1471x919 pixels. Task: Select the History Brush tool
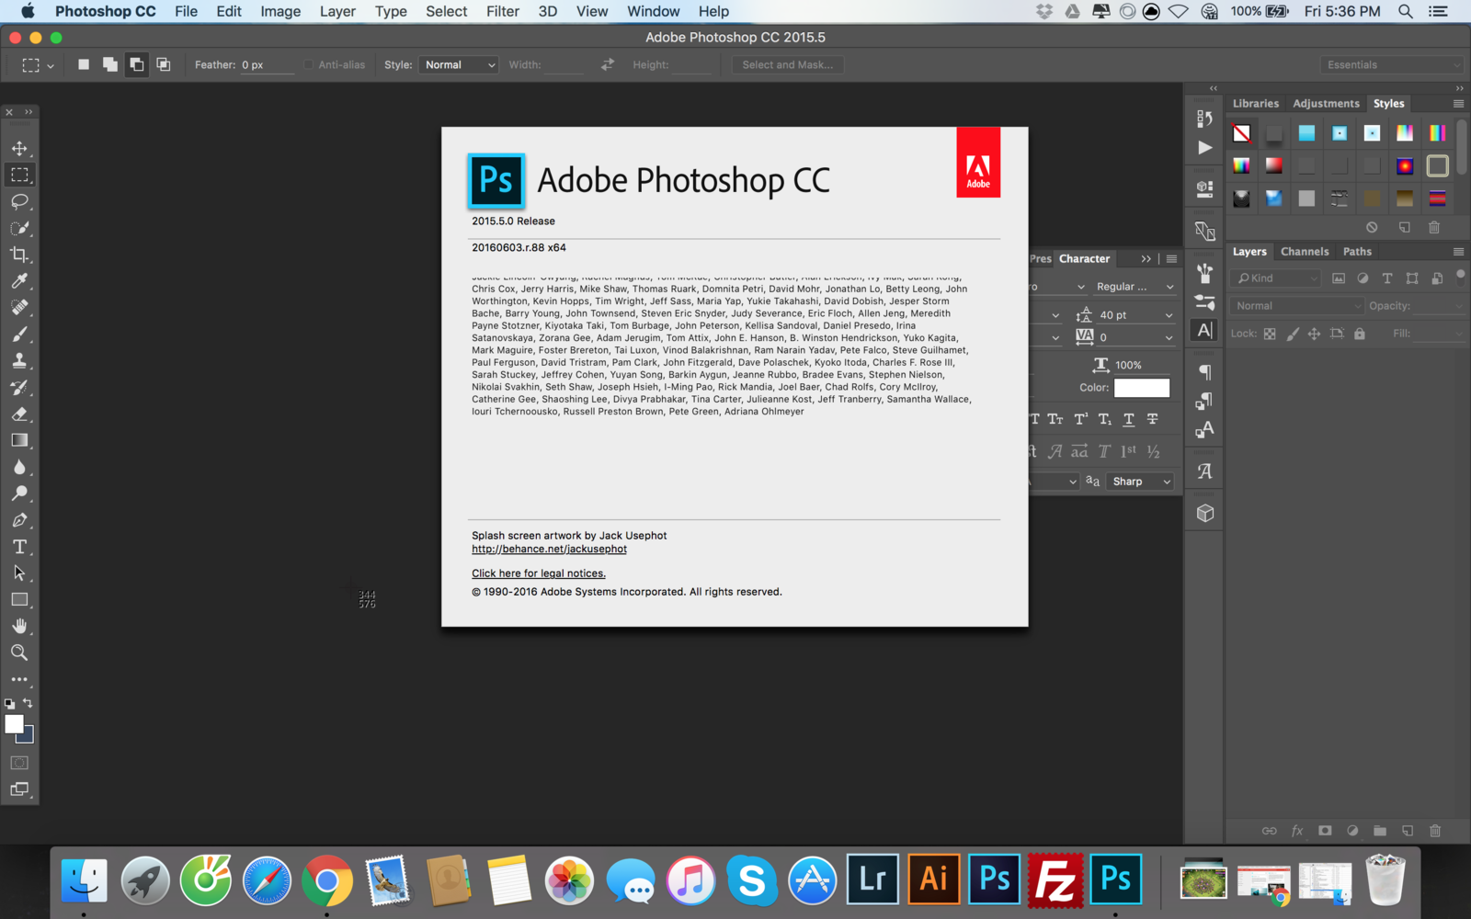pyautogui.click(x=19, y=388)
